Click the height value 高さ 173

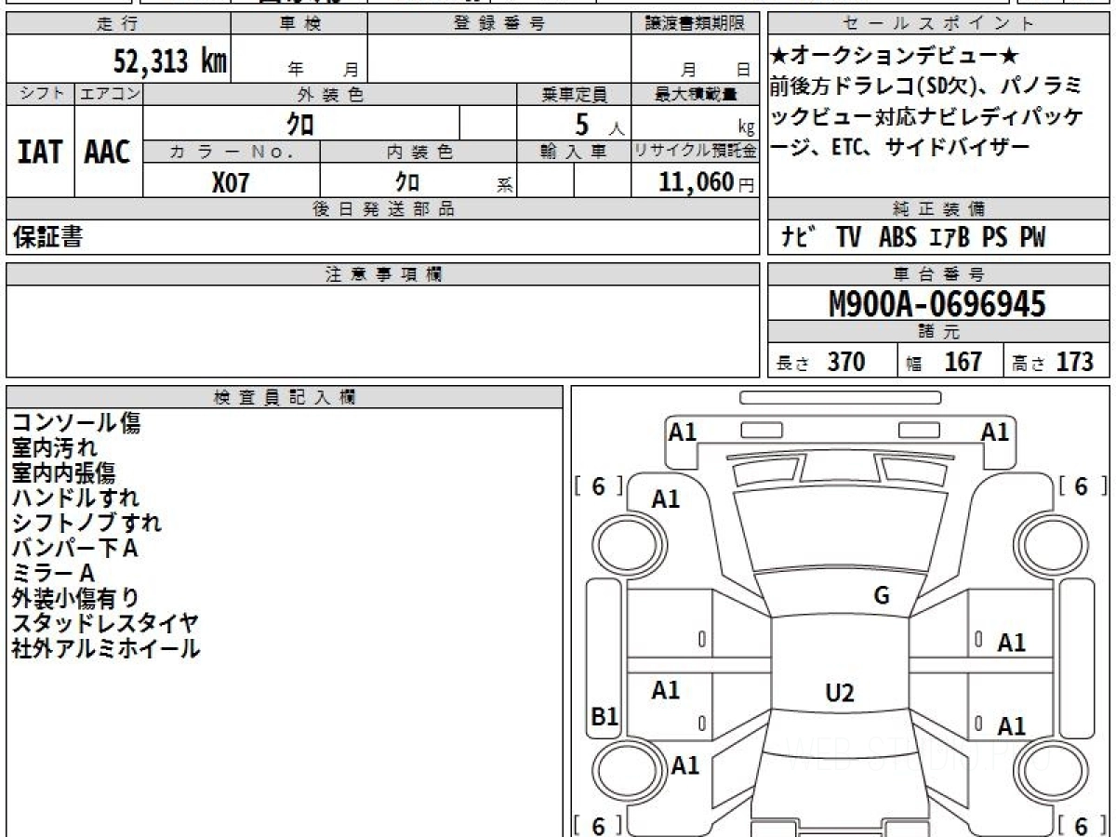click(1053, 362)
